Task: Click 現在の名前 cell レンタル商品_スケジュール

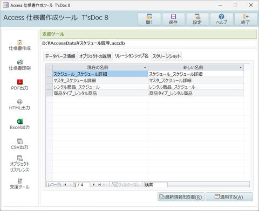Action: click(100, 87)
